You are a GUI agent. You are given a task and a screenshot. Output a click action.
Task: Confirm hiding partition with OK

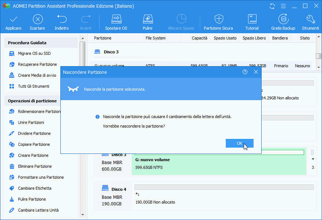click(x=239, y=143)
